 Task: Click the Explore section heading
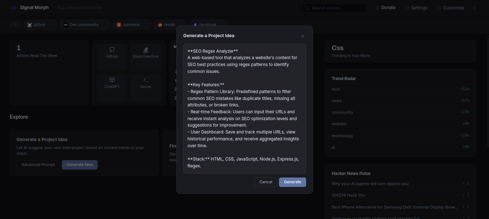tap(19, 117)
